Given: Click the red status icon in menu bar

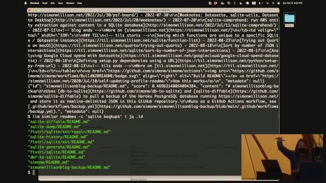Looking at the screenshot, I should tap(215, 3).
